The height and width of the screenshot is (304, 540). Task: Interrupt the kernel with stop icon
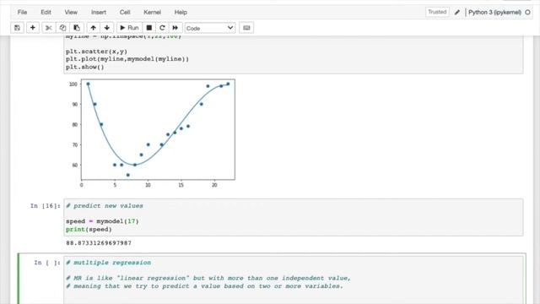(x=149, y=28)
